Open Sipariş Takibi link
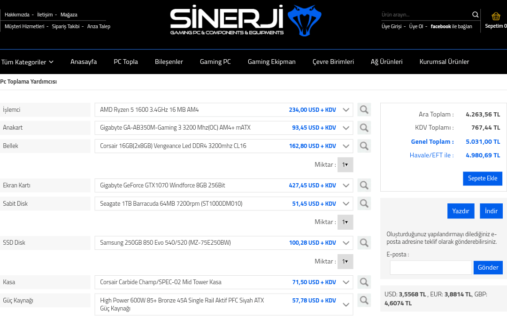The height and width of the screenshot is (318, 507). pos(66,26)
